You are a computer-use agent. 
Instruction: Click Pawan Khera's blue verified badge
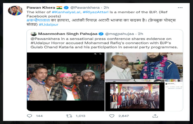(x=66, y=8)
